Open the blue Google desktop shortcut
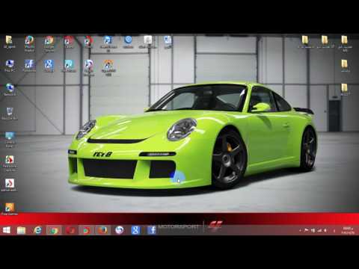Viewport: 359px width, 269px height. click(x=49, y=66)
